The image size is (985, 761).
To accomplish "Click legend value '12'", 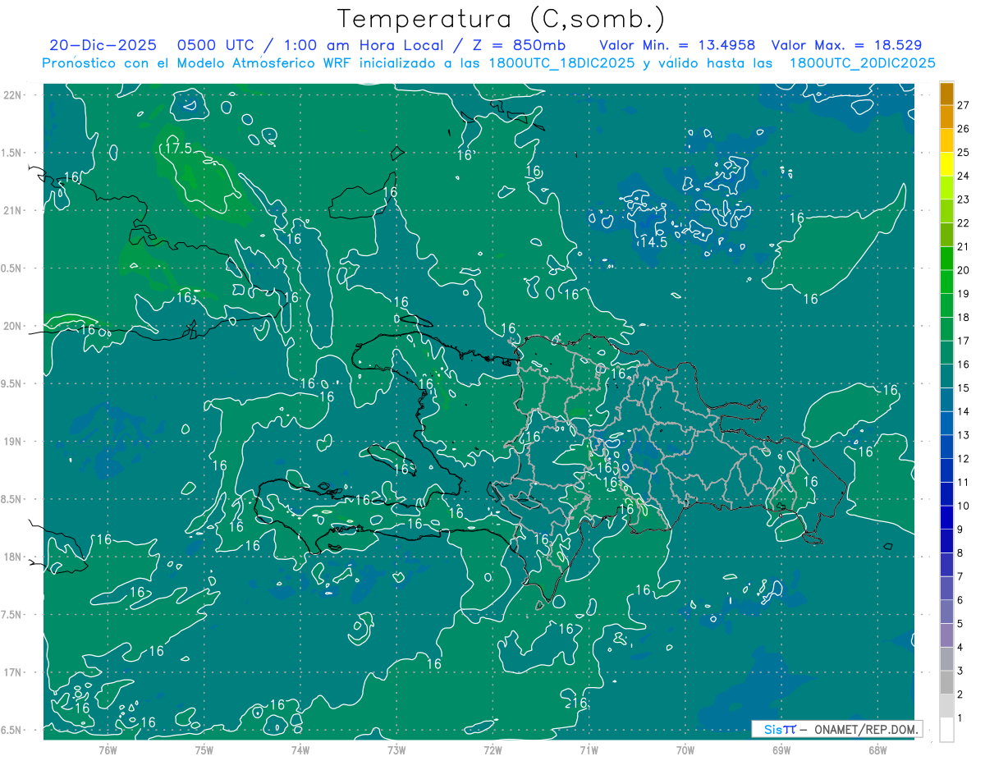I will click(x=963, y=459).
